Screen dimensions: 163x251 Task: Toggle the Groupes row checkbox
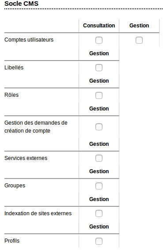99,186
